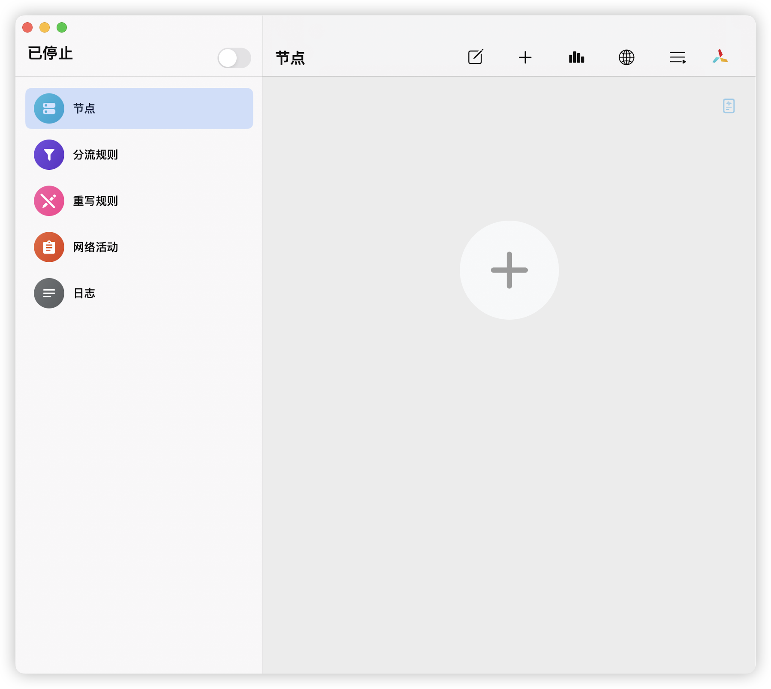Close the window with the red button

[x=27, y=27]
